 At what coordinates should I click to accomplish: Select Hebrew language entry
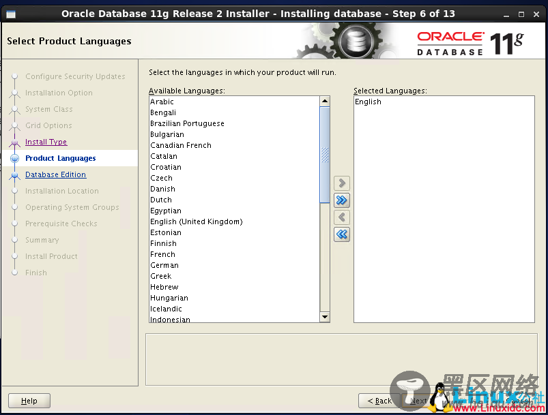(x=234, y=287)
